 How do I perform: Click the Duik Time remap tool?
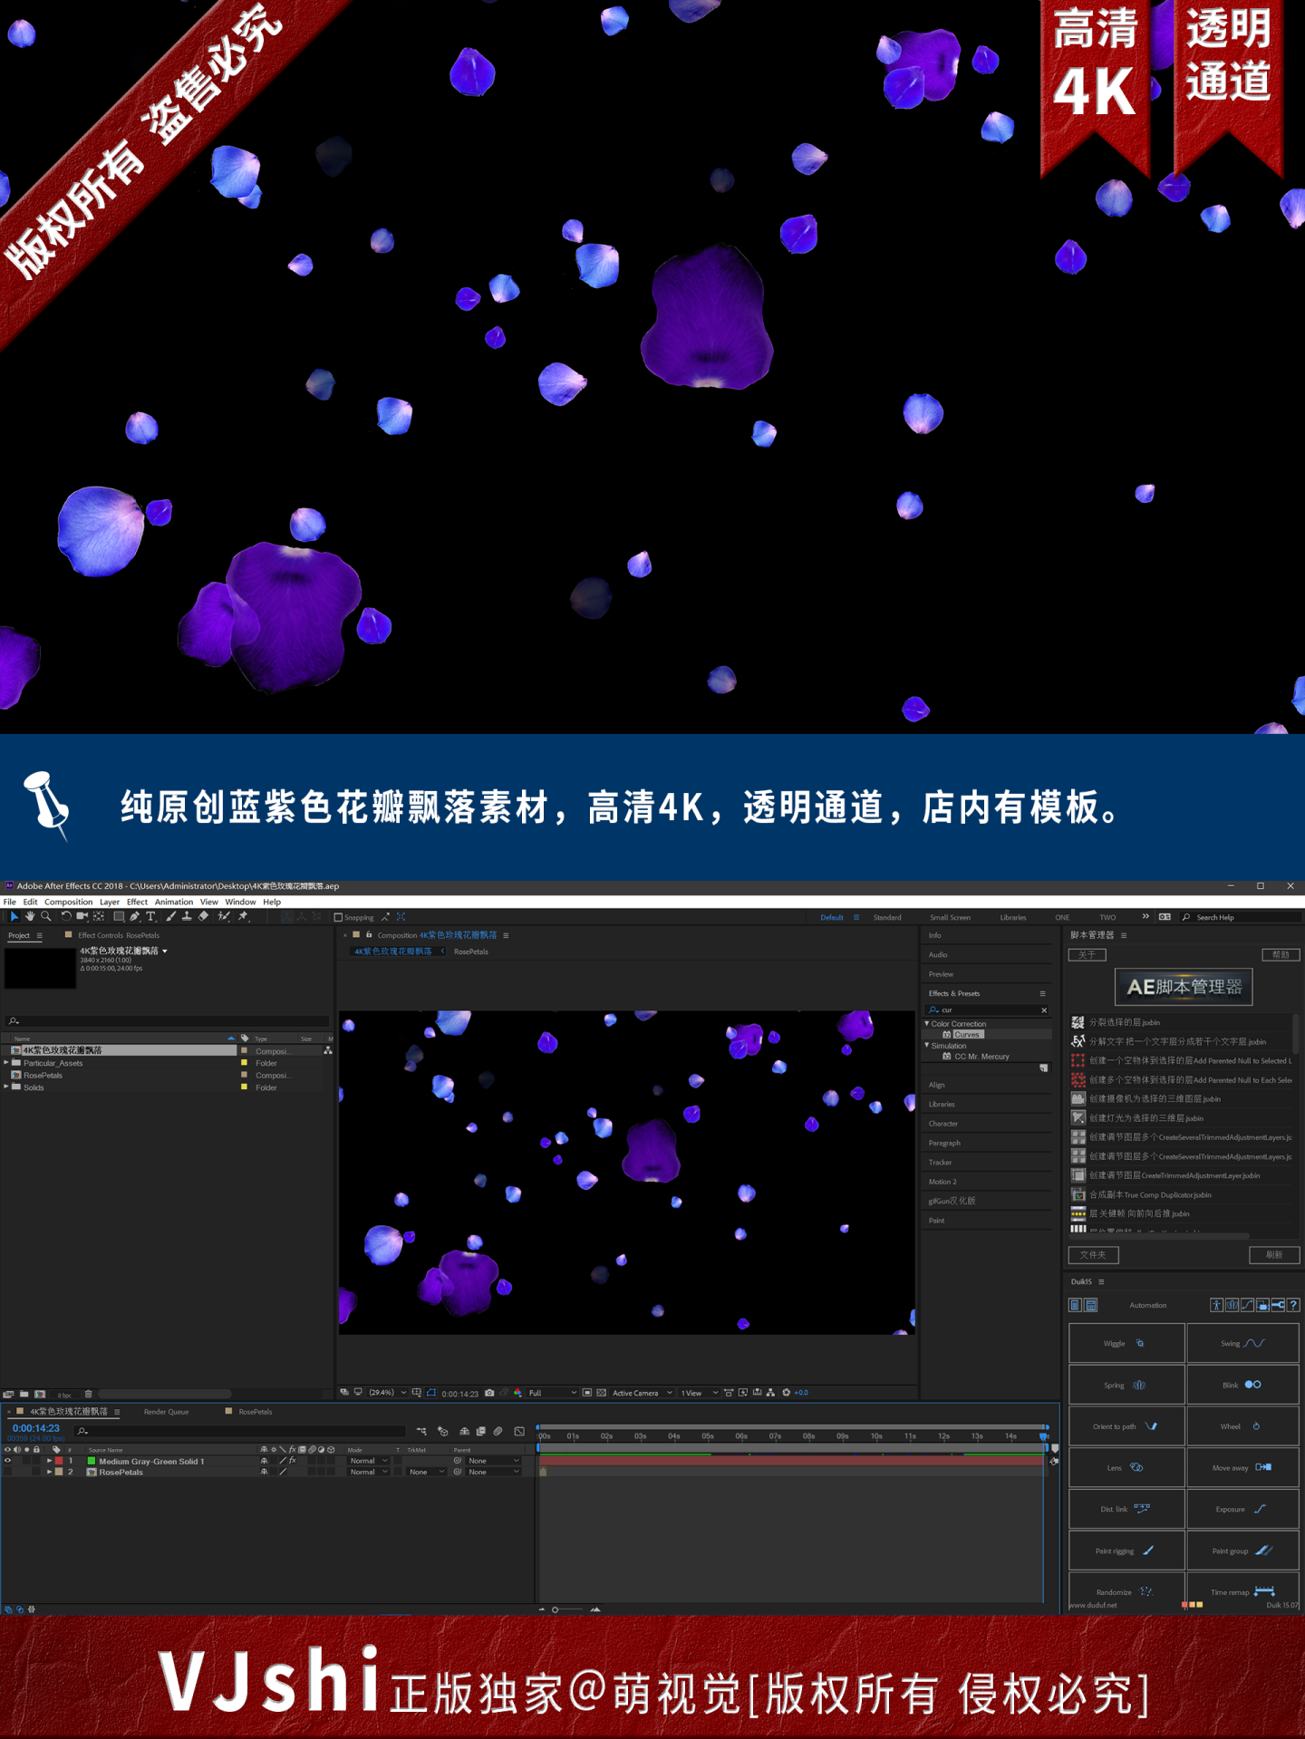click(1242, 1592)
